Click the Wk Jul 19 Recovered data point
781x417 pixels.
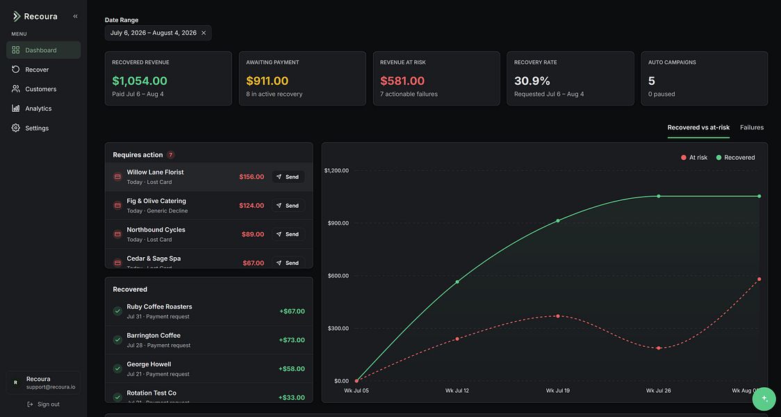click(557, 221)
